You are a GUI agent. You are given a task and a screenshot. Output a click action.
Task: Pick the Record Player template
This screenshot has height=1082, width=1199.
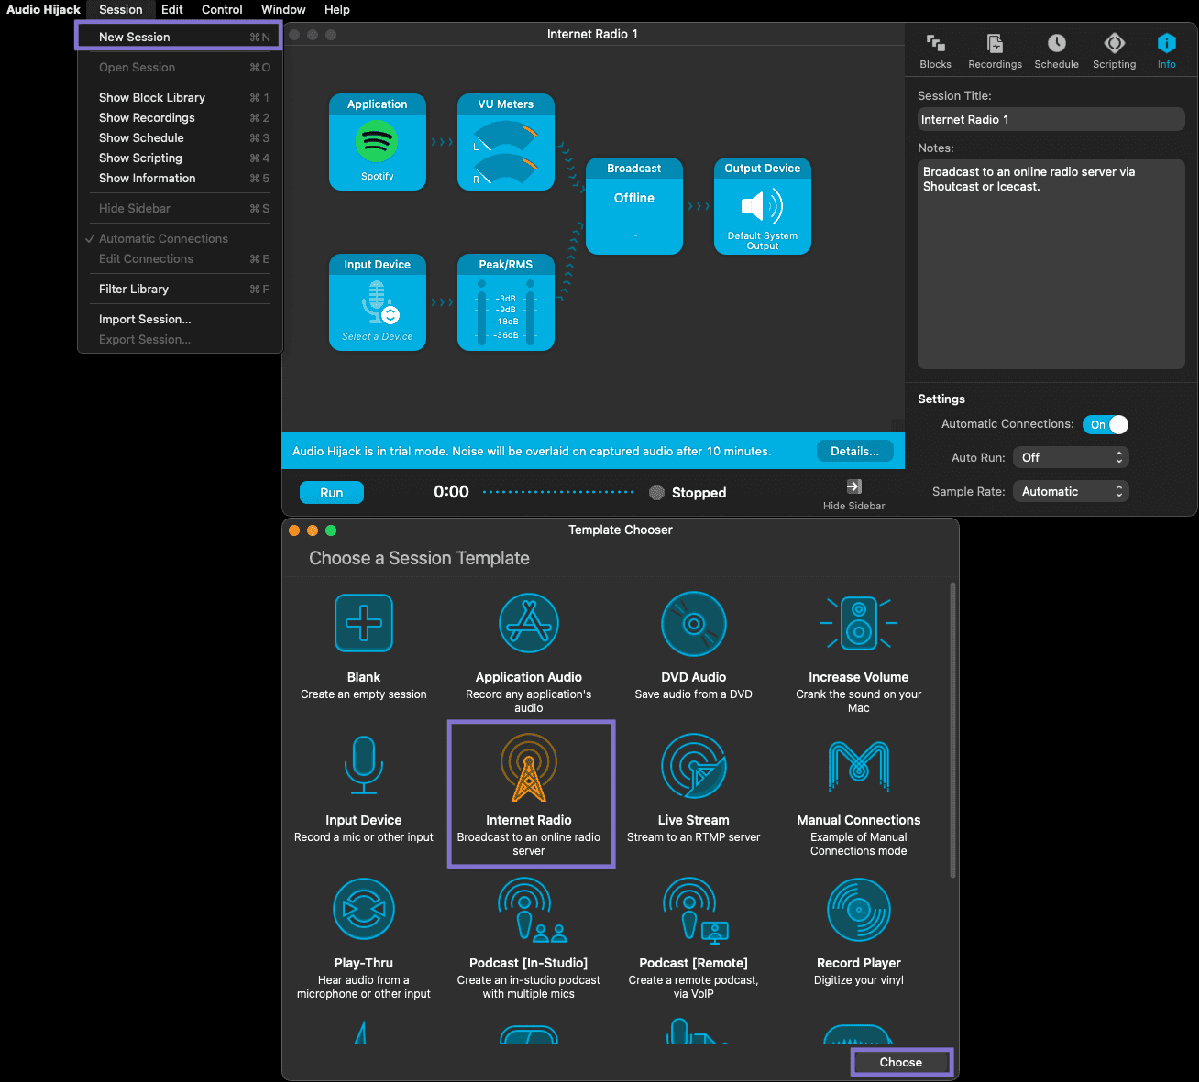coord(859,932)
